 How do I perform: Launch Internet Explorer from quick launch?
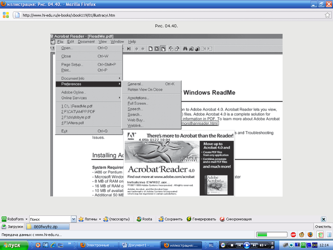pyautogui.click(x=53, y=245)
